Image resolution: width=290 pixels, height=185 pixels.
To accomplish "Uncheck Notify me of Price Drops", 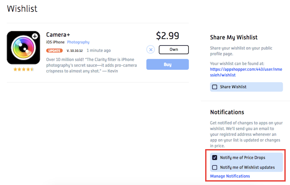I will point(215,157).
